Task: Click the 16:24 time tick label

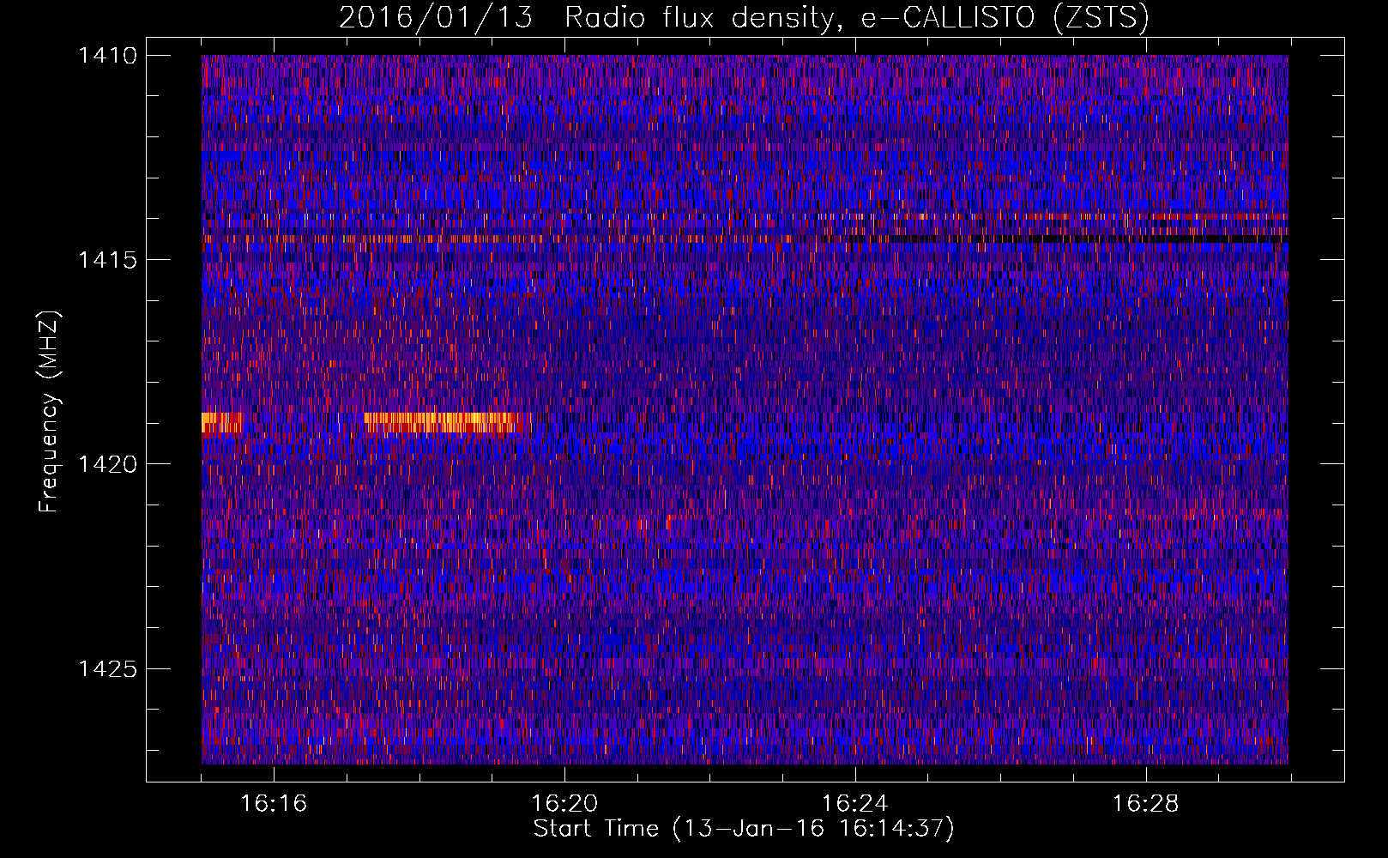Action: coord(855,803)
